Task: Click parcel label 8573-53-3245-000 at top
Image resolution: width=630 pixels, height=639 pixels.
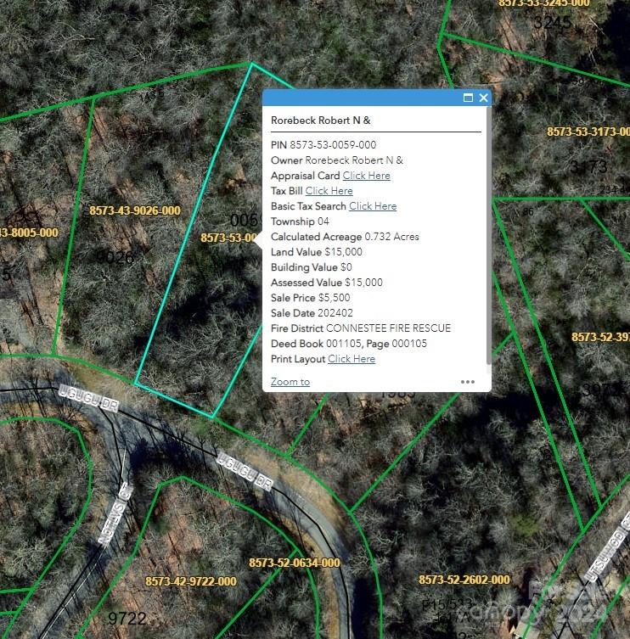Action: click(543, 3)
